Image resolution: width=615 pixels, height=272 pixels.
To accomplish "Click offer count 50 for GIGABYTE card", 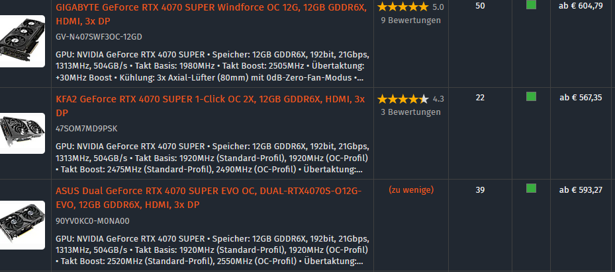I will tap(480, 6).
